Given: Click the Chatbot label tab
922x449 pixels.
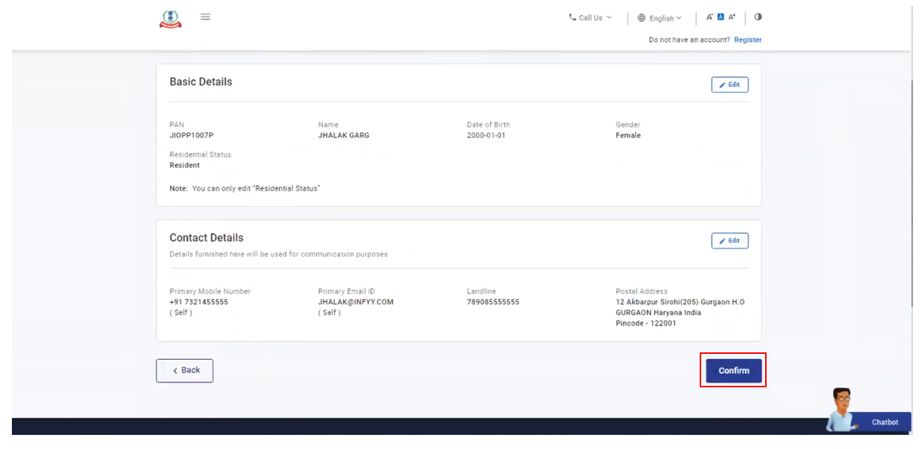Looking at the screenshot, I should click(885, 422).
